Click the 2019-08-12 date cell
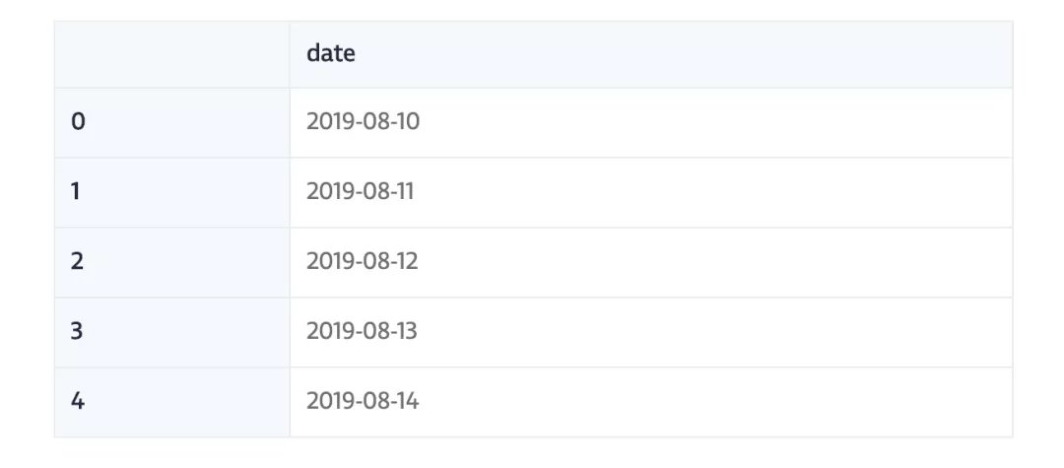1064x468 pixels. click(x=363, y=261)
